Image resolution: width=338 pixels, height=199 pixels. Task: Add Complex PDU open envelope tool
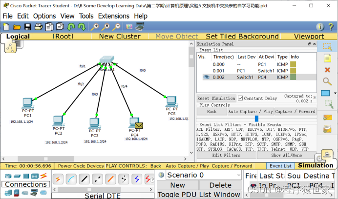tap(327, 129)
